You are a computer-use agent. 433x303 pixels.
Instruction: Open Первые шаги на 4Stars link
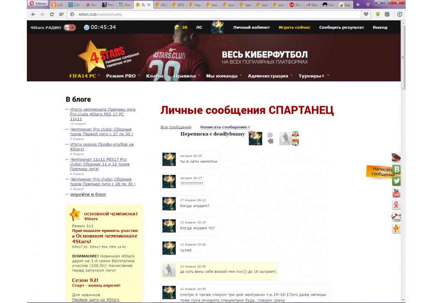pos(96,300)
